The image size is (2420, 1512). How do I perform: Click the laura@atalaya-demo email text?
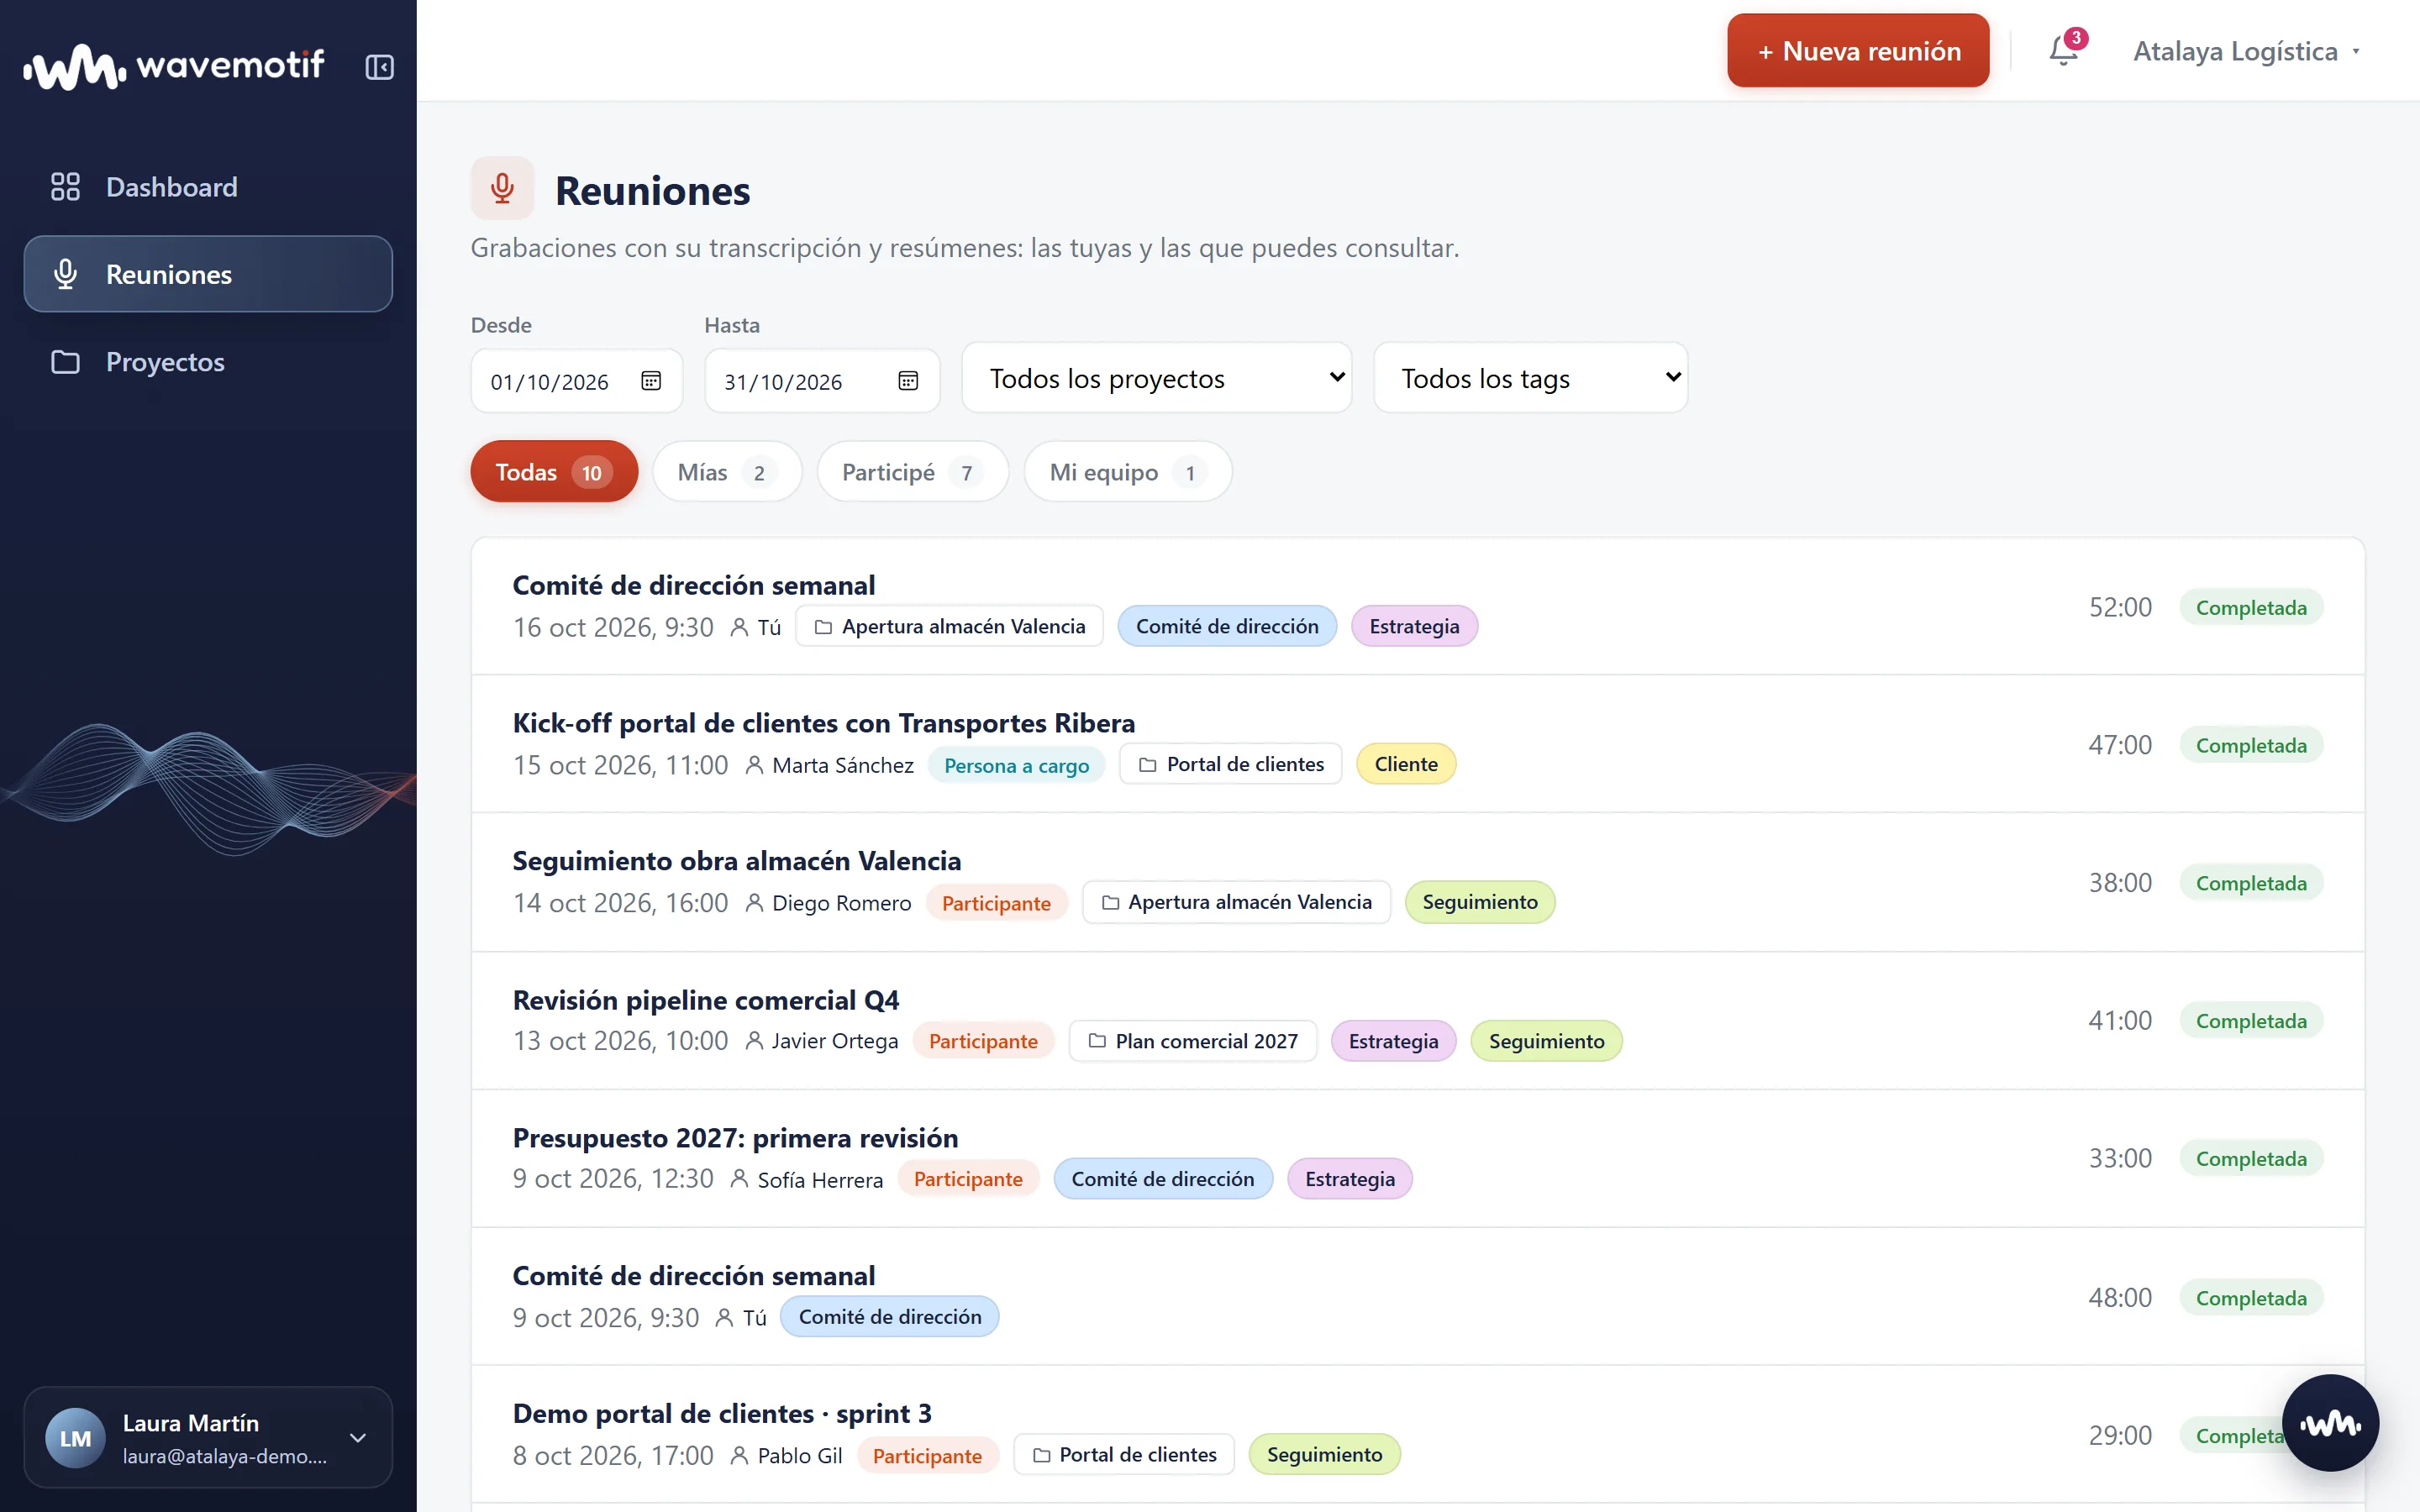pyautogui.click(x=225, y=1457)
